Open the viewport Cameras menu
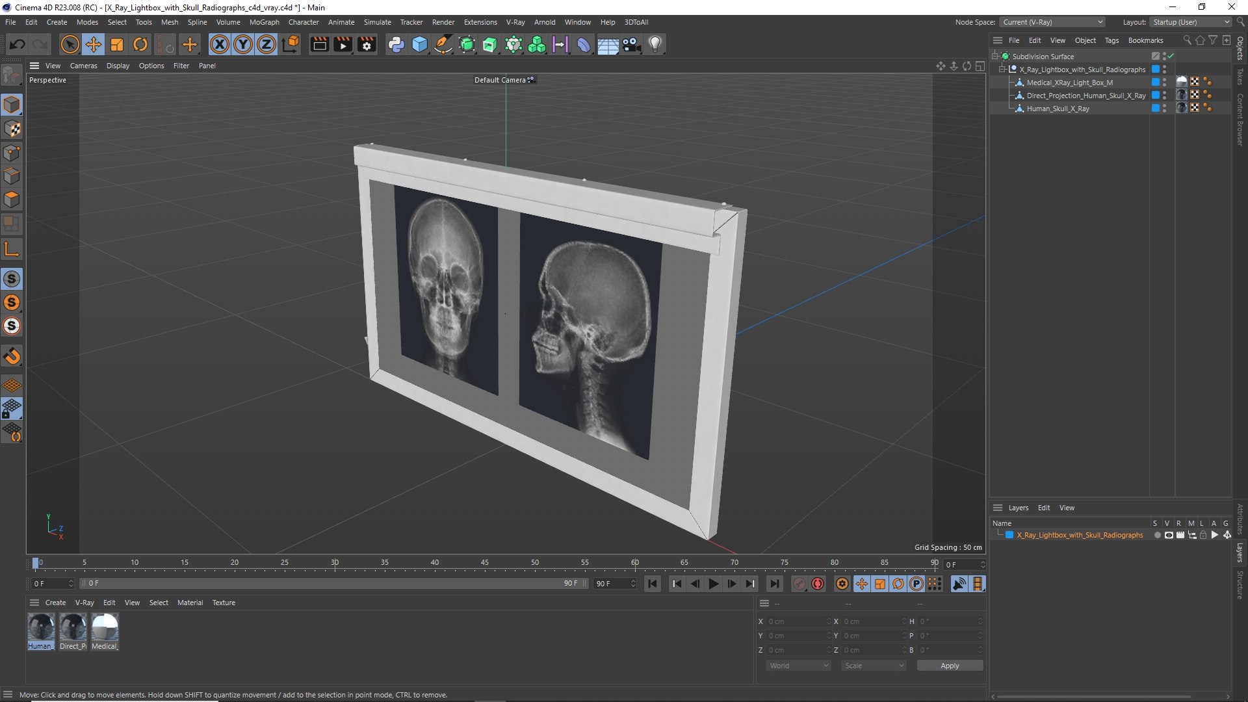This screenshot has width=1248, height=702. pyautogui.click(x=83, y=66)
